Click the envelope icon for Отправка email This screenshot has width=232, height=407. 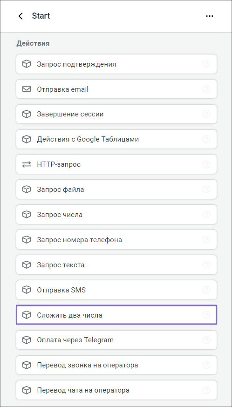[x=26, y=89]
